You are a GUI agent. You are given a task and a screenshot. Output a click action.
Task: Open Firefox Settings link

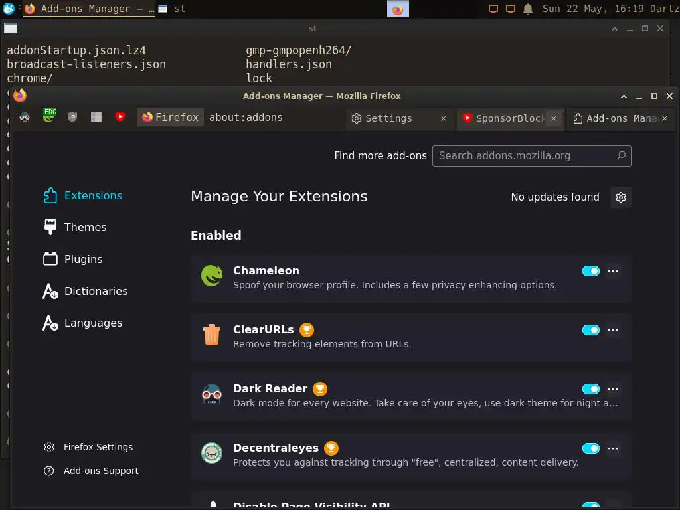(88, 447)
